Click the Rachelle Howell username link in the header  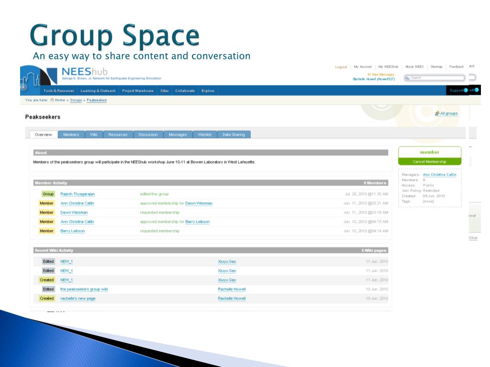[374, 79]
